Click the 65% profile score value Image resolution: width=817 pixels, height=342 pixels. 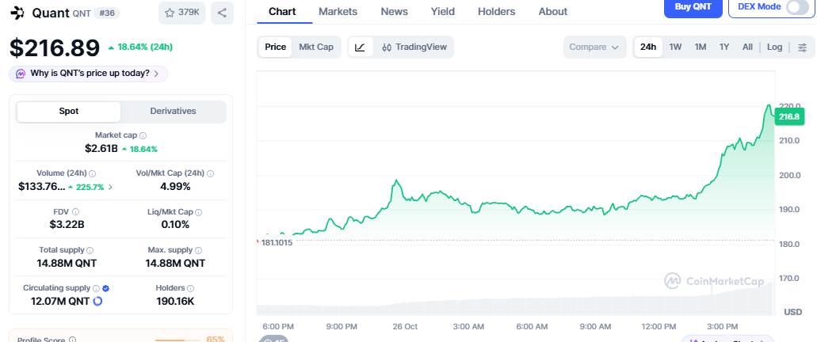coord(216,340)
